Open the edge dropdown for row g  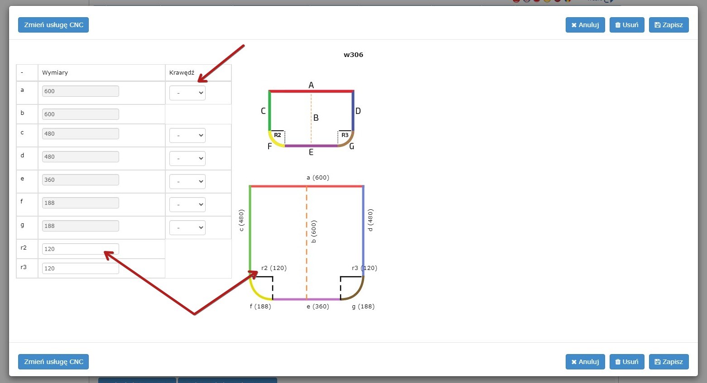(187, 227)
